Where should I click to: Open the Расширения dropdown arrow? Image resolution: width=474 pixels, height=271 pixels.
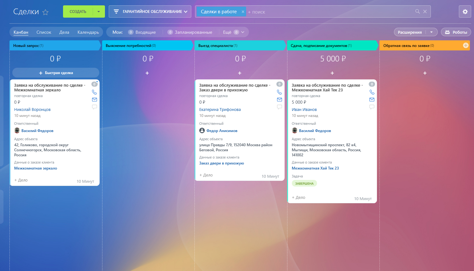coord(431,32)
